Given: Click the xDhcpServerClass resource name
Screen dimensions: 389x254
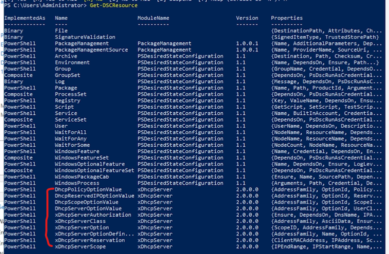Looking at the screenshot, I should [x=80, y=221].
